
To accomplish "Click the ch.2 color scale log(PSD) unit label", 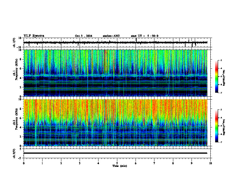I will pos(224,127).
